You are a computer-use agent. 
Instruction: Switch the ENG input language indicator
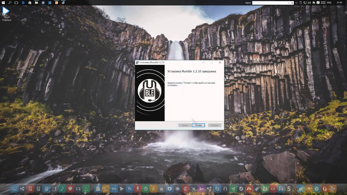coord(329,3)
